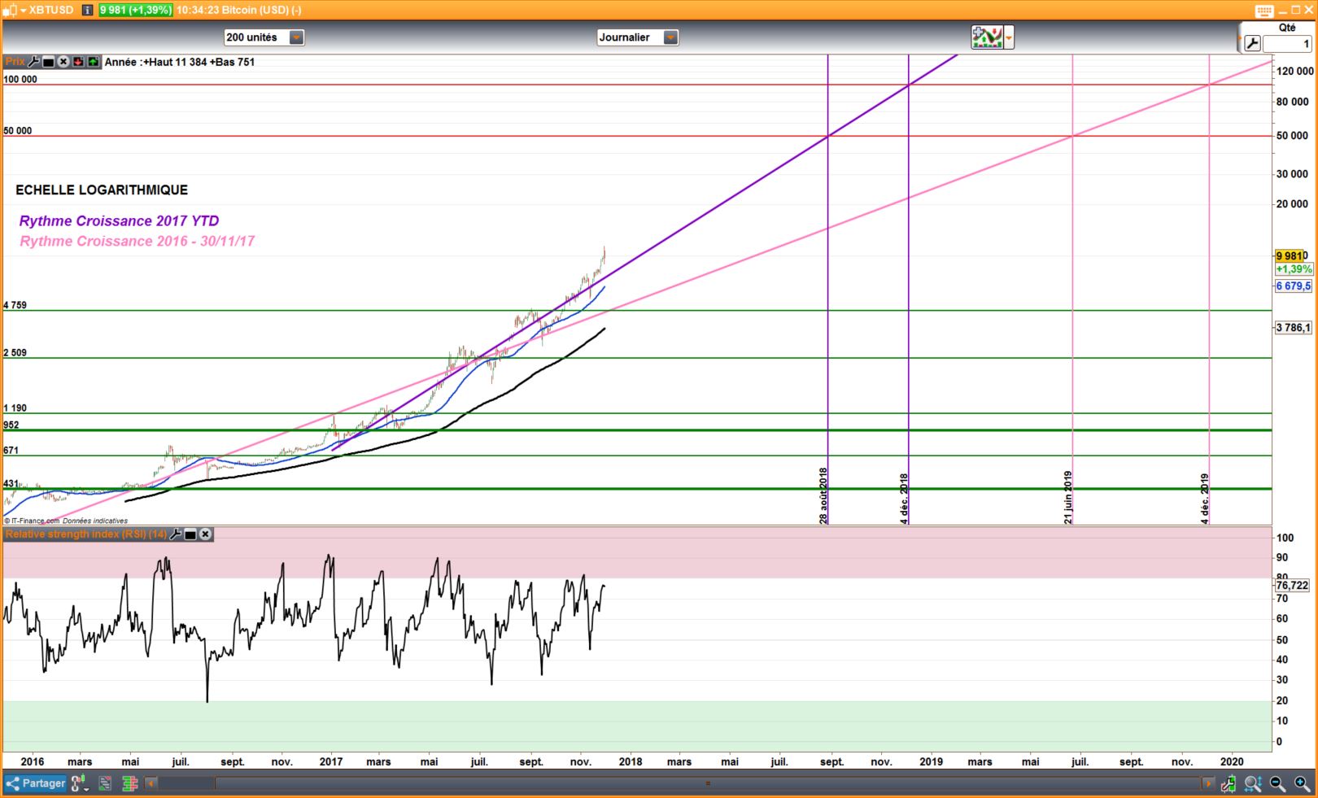Click the 1 190 support level label
Screen dimensions: 1318x798
(x=15, y=408)
